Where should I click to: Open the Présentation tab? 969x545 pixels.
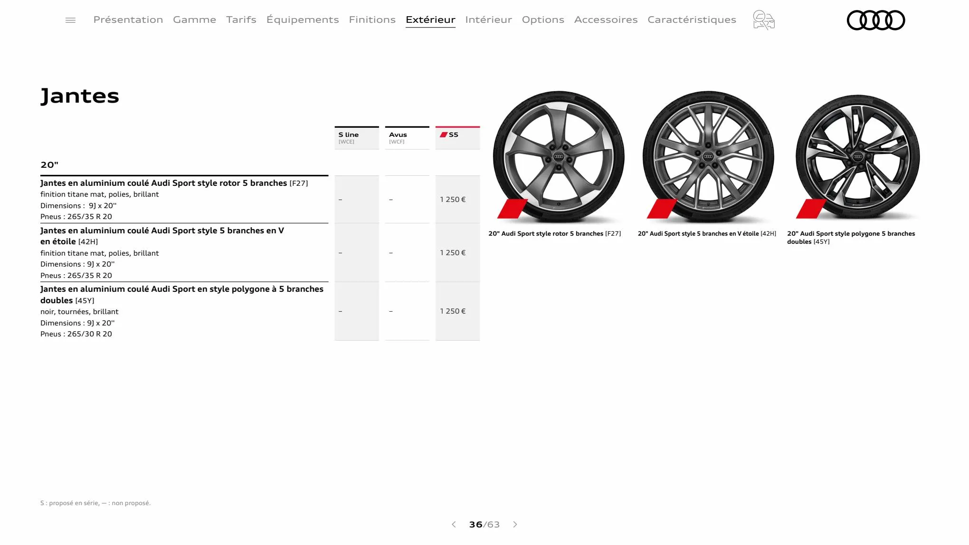tap(128, 19)
